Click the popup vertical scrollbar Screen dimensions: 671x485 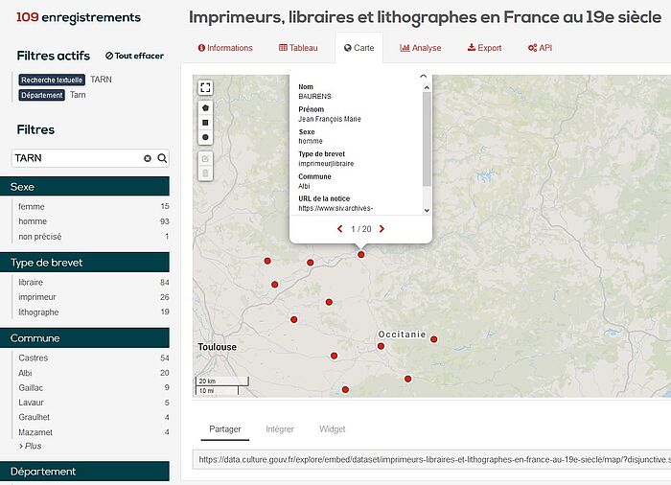coord(427,139)
